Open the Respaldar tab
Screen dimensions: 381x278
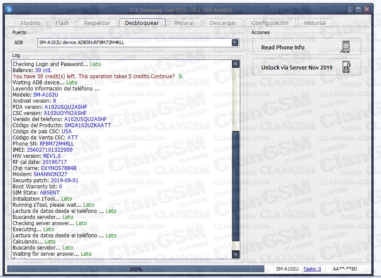(x=97, y=23)
